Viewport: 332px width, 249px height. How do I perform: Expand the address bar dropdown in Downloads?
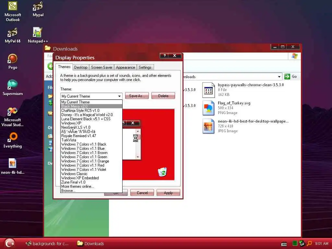pos(279,77)
